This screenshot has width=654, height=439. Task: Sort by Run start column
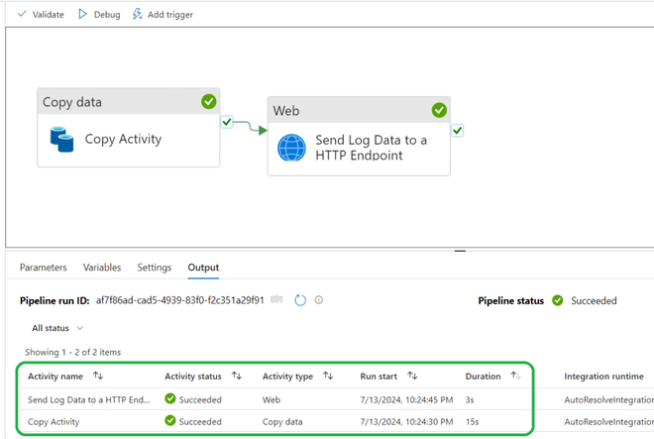pyautogui.click(x=412, y=377)
